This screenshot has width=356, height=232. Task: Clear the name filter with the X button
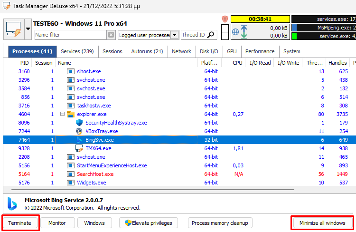(x=111, y=35)
